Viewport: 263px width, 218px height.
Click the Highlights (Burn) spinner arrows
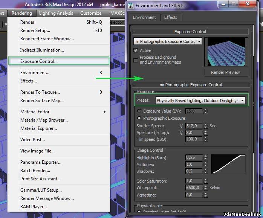point(206,157)
